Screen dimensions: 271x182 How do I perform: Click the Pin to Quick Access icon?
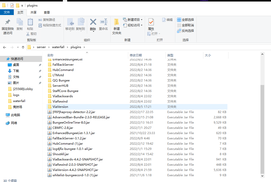coord(8,22)
